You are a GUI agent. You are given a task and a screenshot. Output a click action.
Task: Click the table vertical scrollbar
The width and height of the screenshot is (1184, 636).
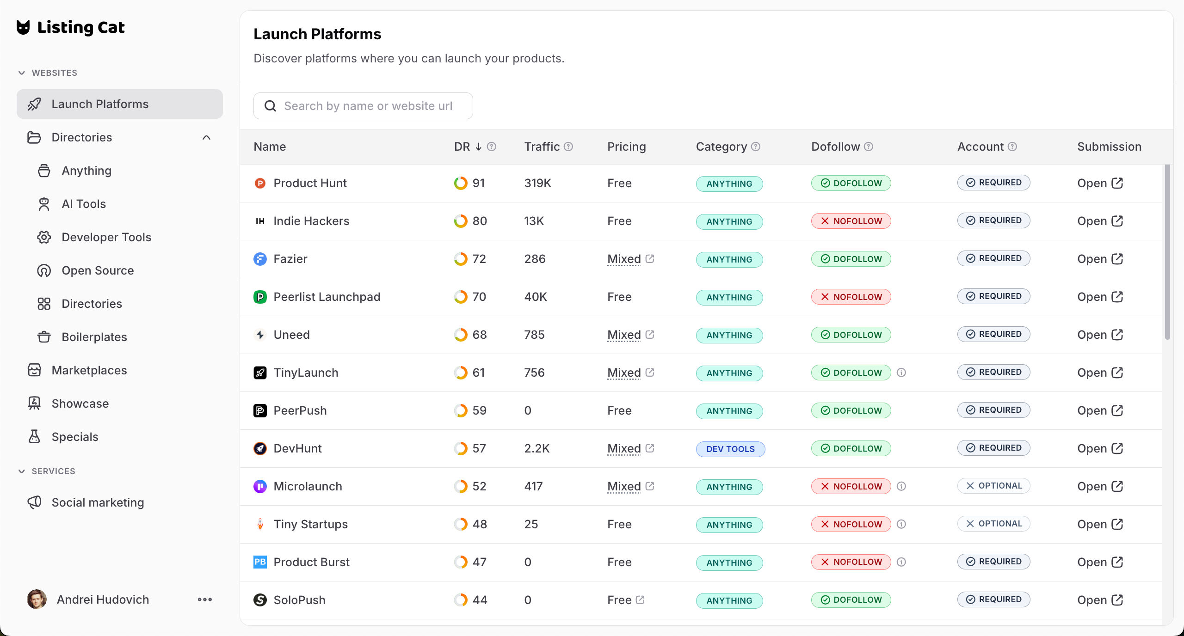tap(1167, 252)
